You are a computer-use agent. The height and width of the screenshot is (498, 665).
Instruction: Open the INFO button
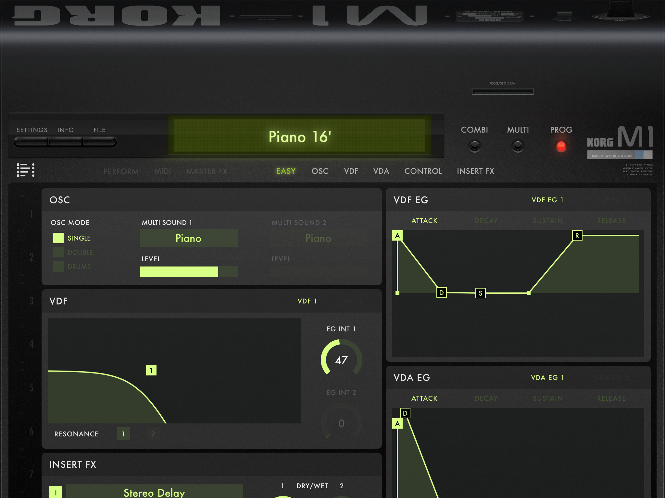[66, 142]
